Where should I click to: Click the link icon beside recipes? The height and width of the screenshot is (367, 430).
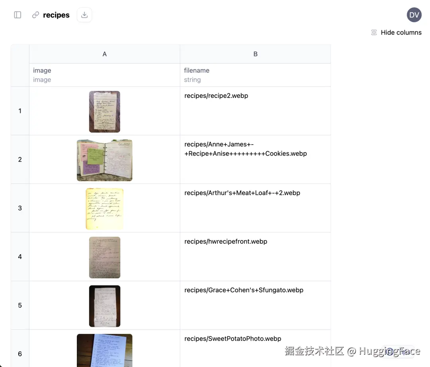point(35,15)
